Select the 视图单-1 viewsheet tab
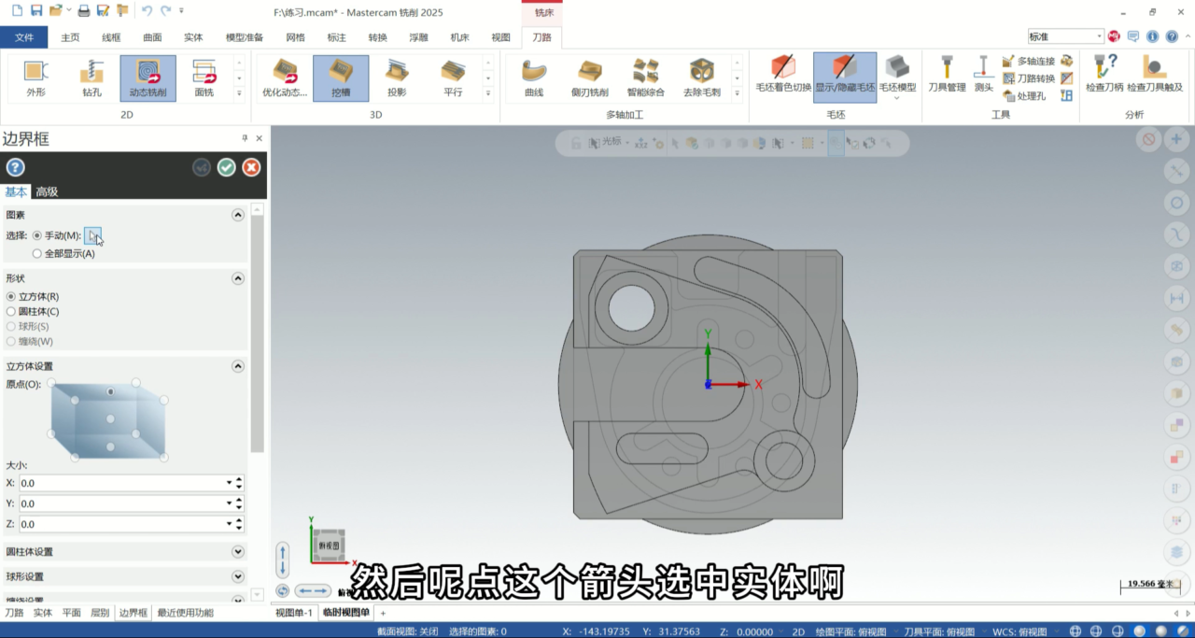This screenshot has height=638, width=1195. click(293, 613)
